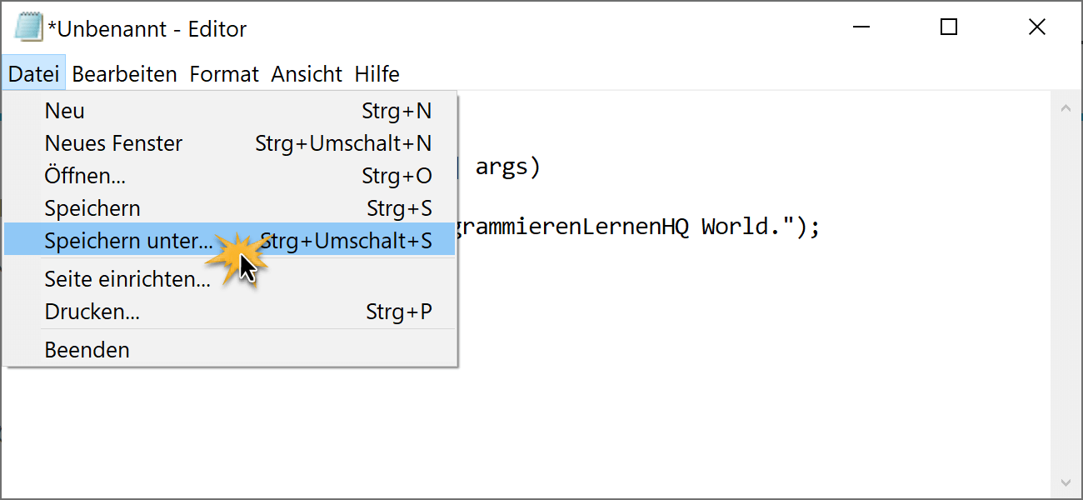Choose Speichern menu entry

click(230, 208)
